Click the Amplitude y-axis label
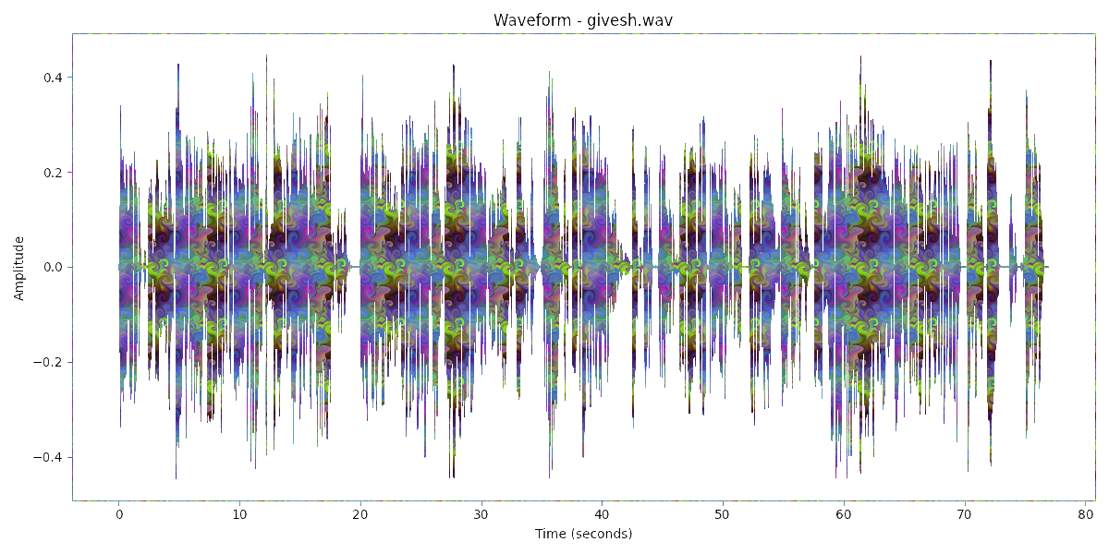 19,268
